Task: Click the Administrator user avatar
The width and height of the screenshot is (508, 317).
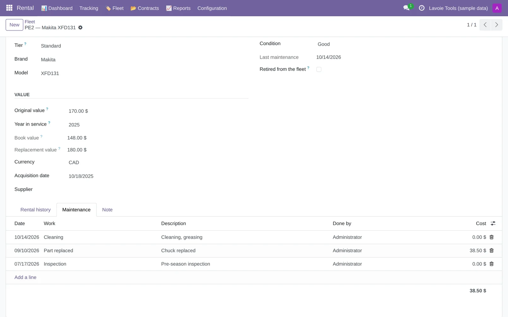Action: coord(497,8)
